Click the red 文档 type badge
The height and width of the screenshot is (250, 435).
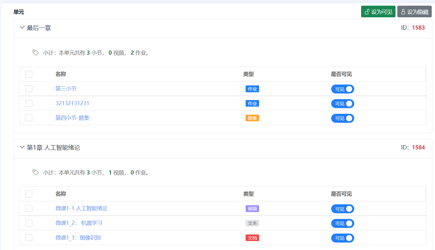click(x=252, y=238)
